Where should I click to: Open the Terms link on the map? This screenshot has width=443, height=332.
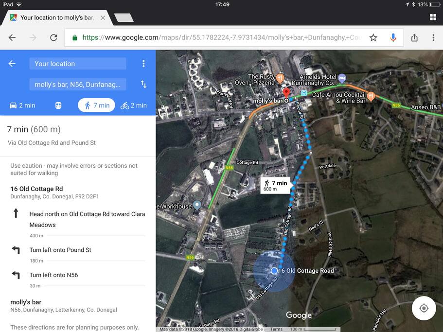[x=276, y=329]
